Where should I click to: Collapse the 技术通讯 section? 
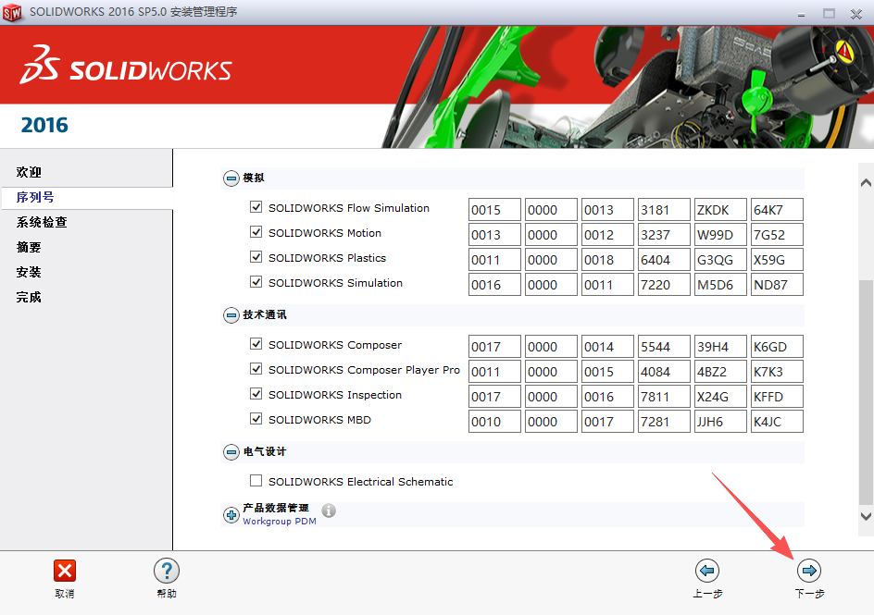231,314
